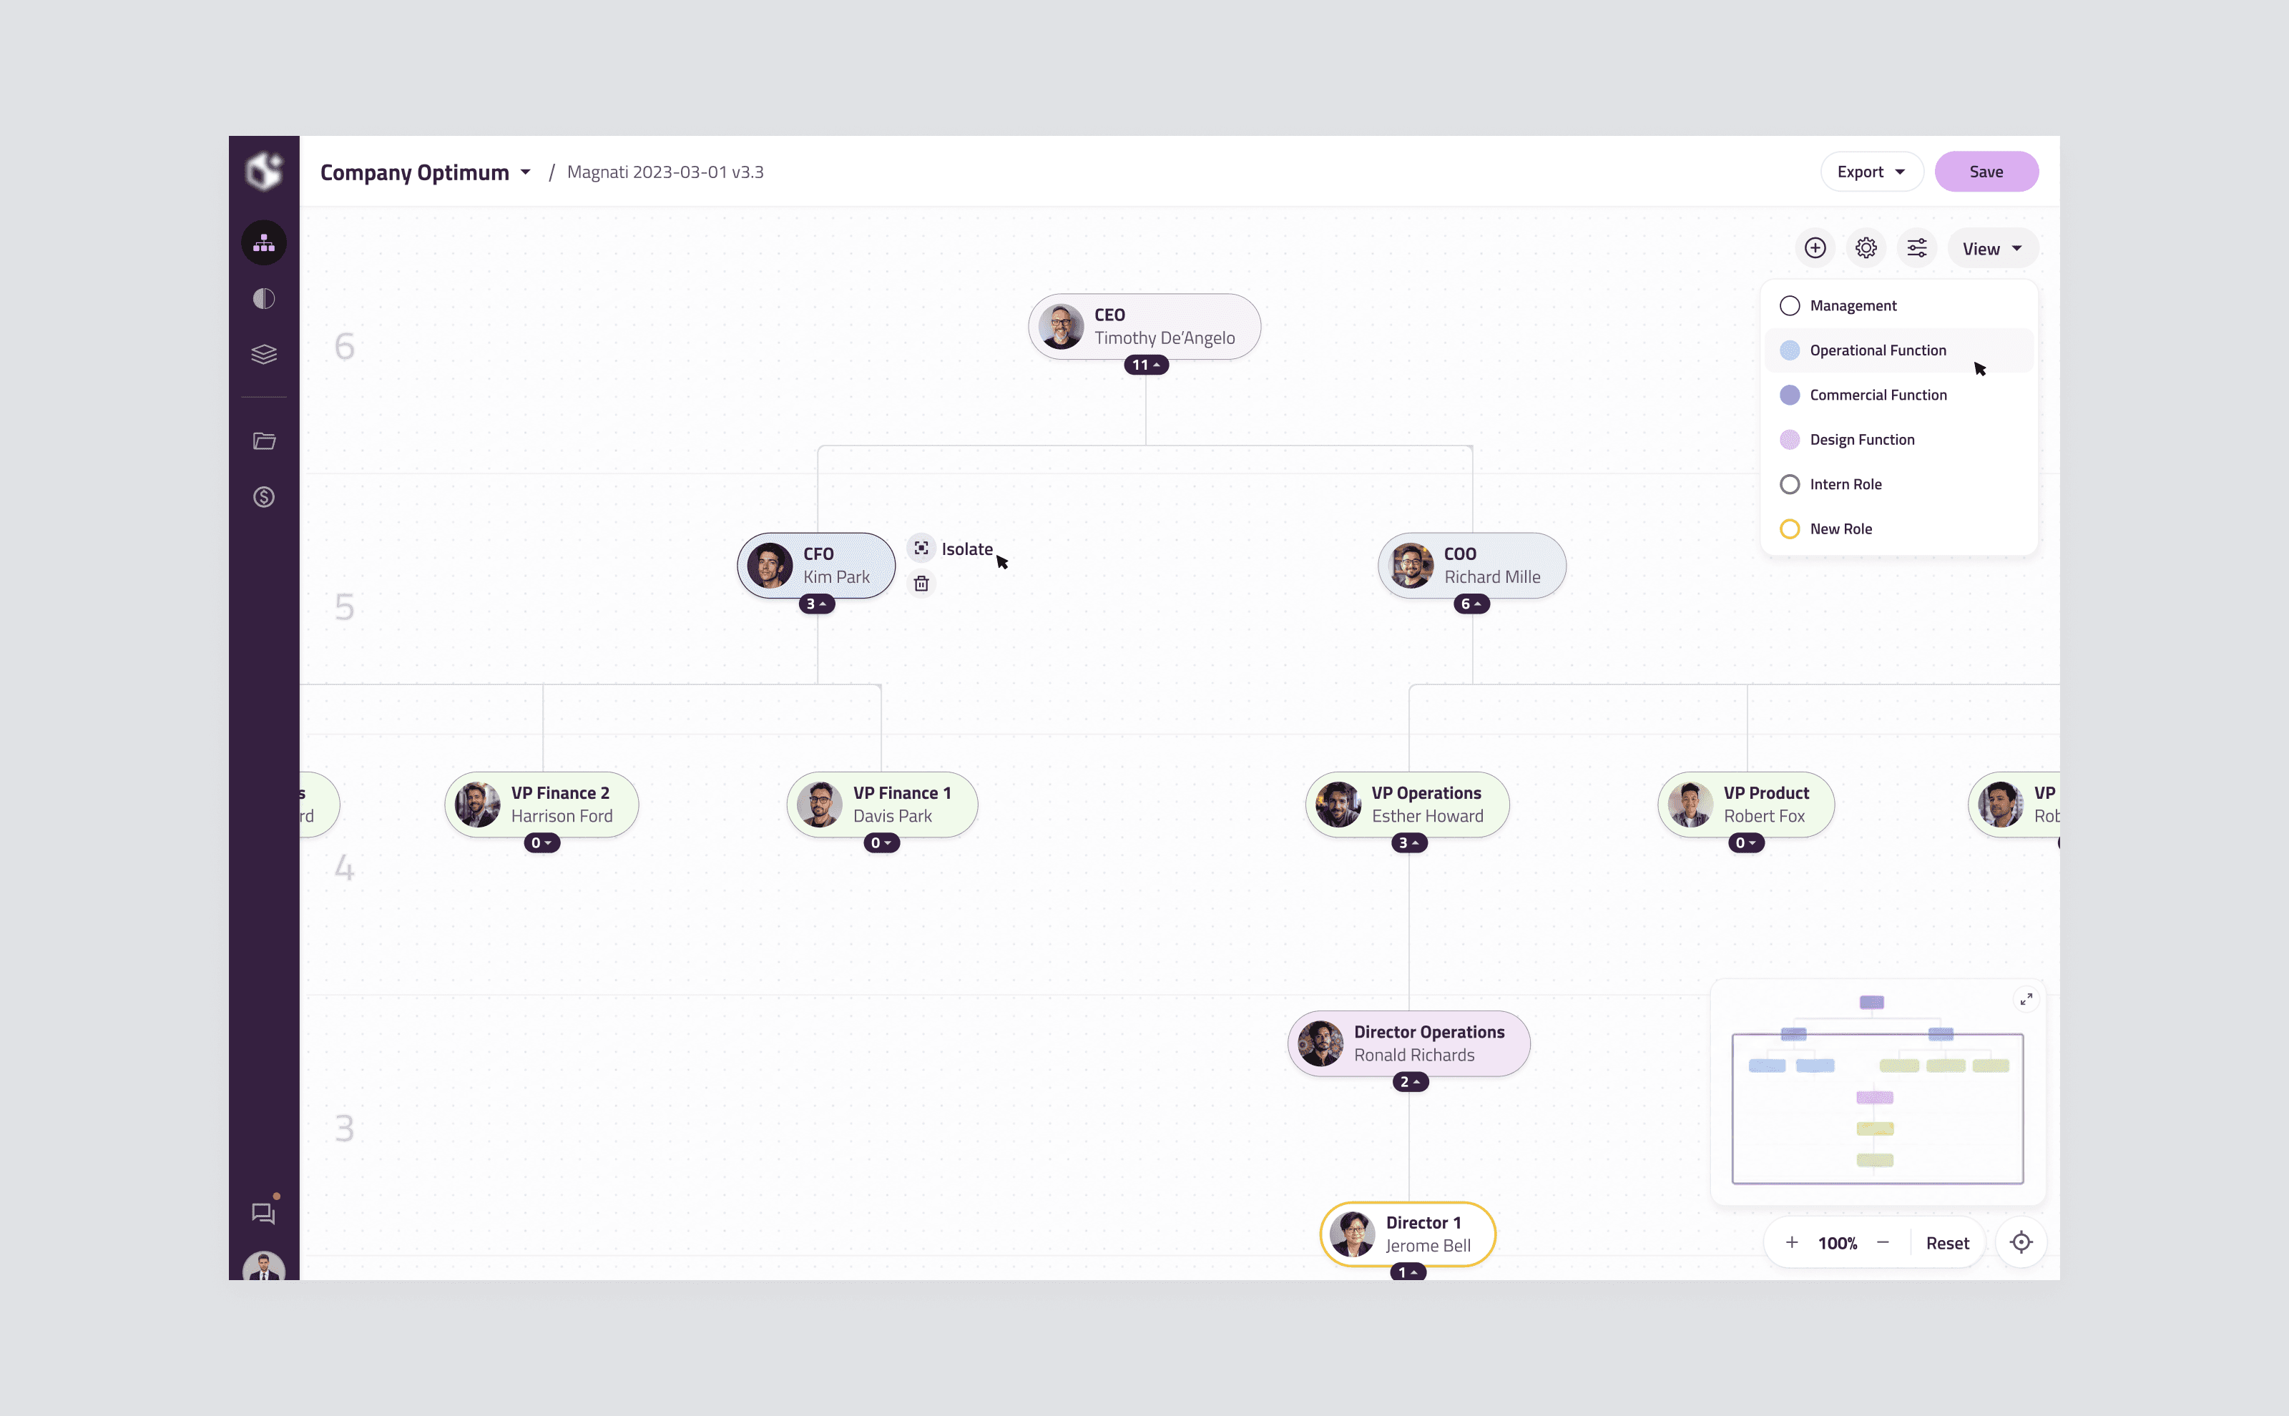Viewport: 2289px width, 1416px height.
Task: Delete CFO node with trash icon
Action: [921, 584]
